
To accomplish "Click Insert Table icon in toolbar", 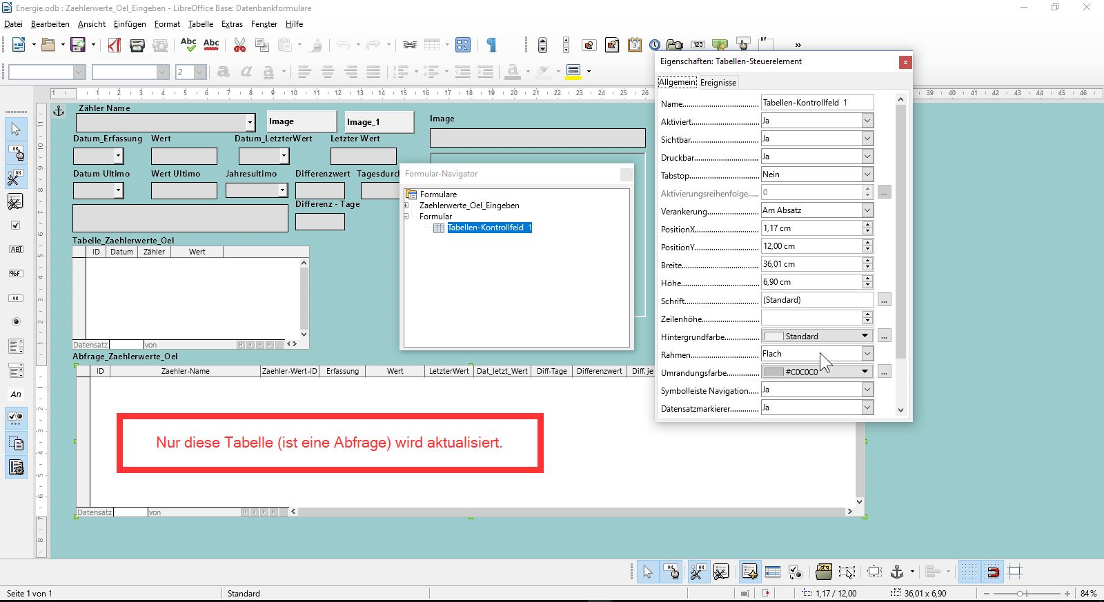I will (432, 45).
